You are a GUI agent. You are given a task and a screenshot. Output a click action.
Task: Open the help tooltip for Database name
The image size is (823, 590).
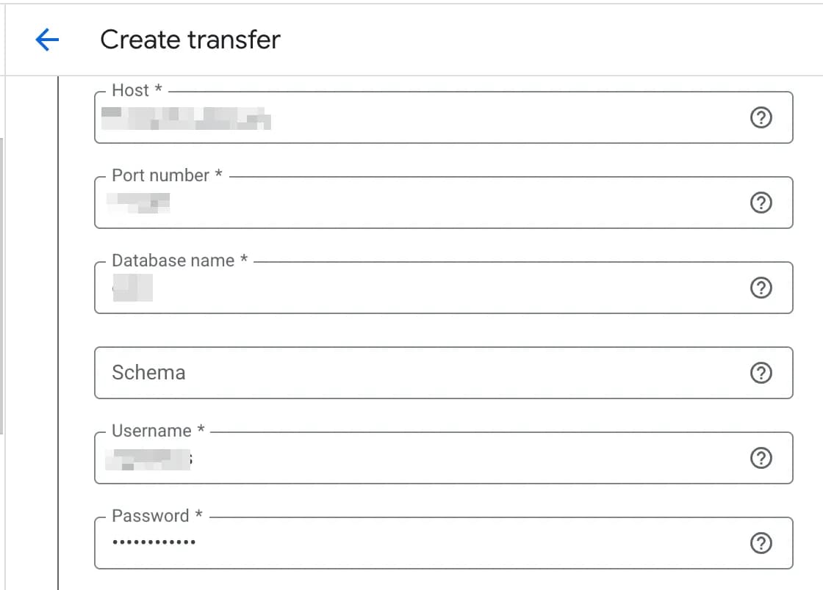[x=761, y=288]
